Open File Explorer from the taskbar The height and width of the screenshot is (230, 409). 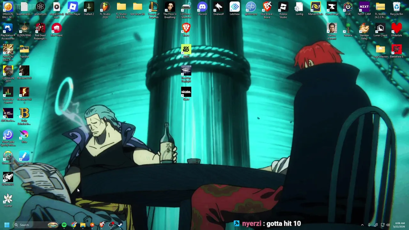(x=83, y=225)
